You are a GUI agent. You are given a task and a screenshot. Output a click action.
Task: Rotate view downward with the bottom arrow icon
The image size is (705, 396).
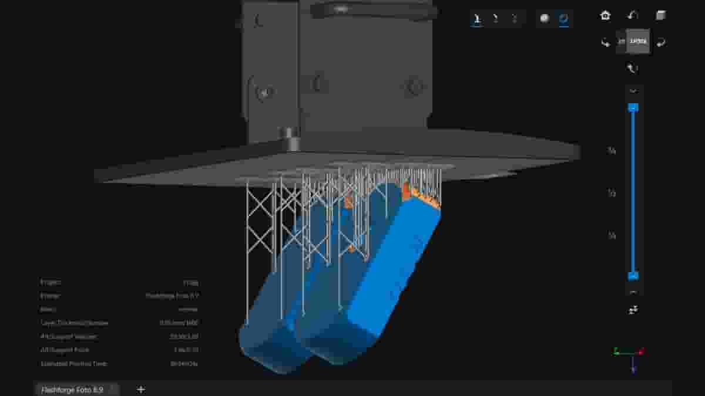coord(633,69)
